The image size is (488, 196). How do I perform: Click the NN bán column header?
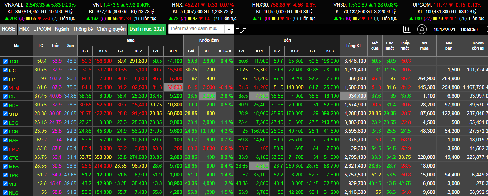449,46
